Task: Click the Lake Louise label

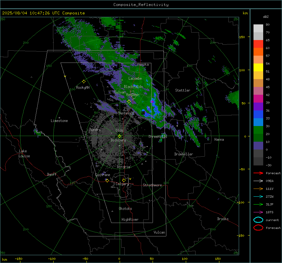Action: (x=24, y=154)
